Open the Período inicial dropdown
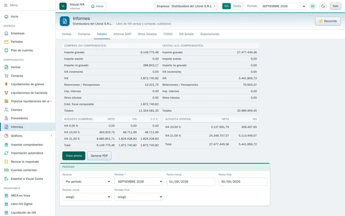Viewport: 345px width, 216px height. 87,197
